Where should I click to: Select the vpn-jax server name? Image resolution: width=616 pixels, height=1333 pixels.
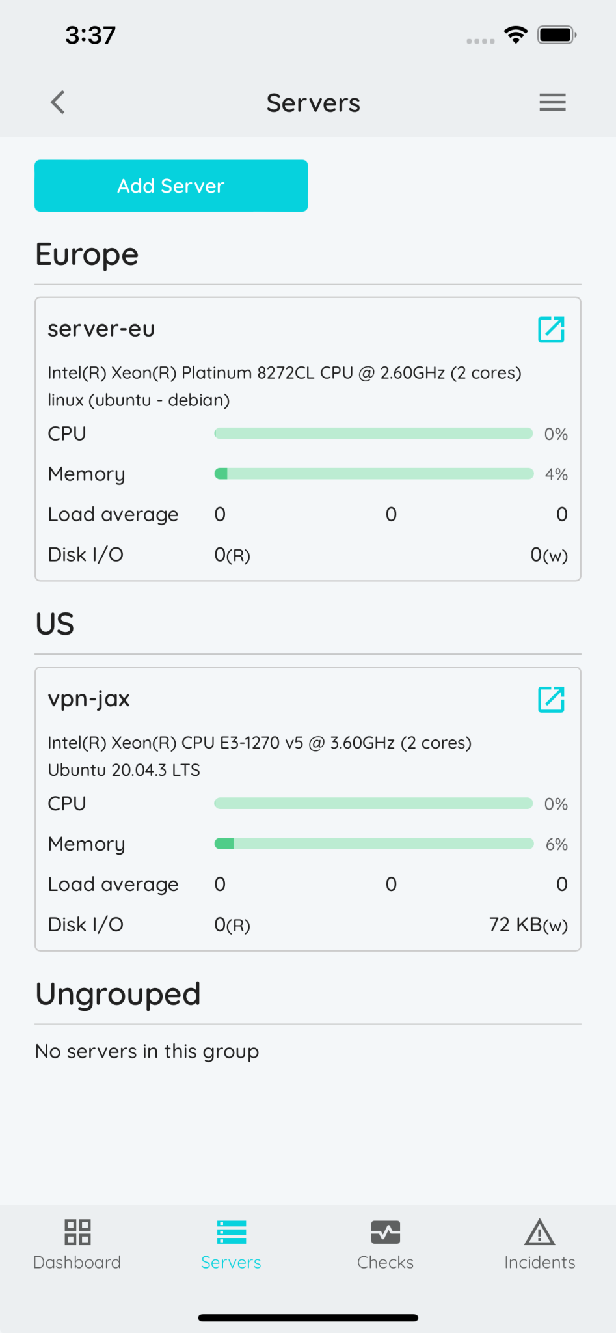pos(89,699)
